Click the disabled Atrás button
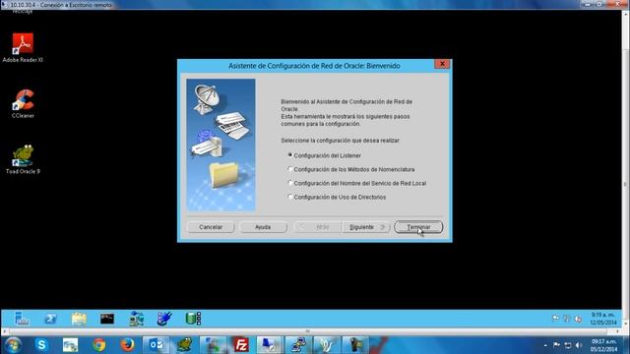The width and height of the screenshot is (630, 354). [x=318, y=227]
